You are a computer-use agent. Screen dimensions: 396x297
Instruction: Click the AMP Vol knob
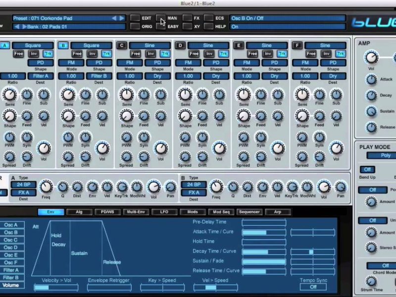pos(371,57)
